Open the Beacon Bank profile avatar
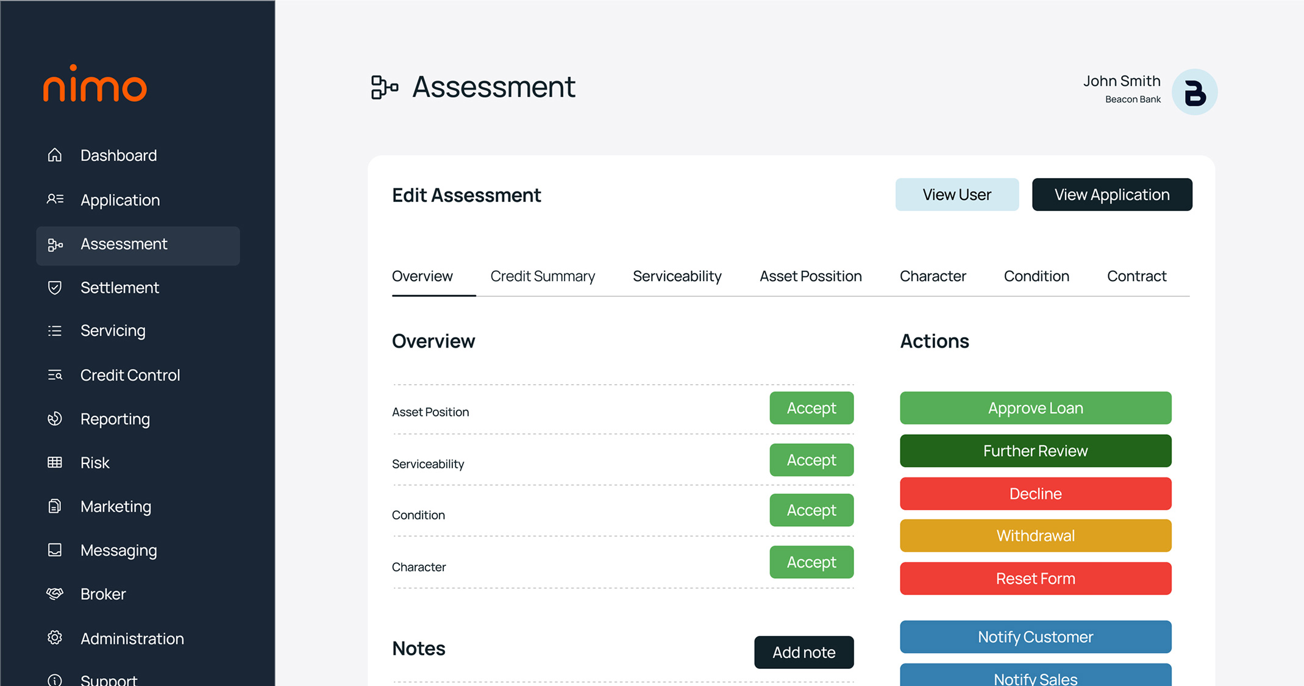The image size is (1304, 686). tap(1194, 92)
